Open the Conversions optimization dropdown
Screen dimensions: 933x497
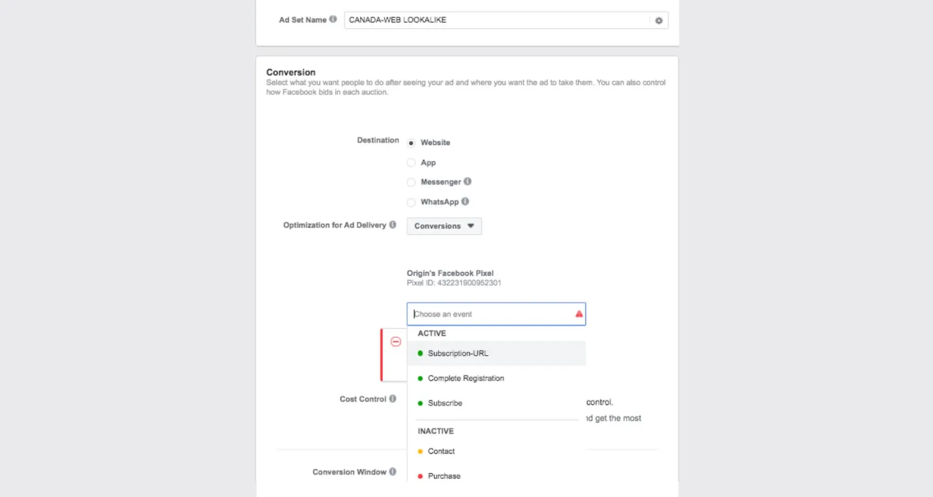[x=444, y=226]
